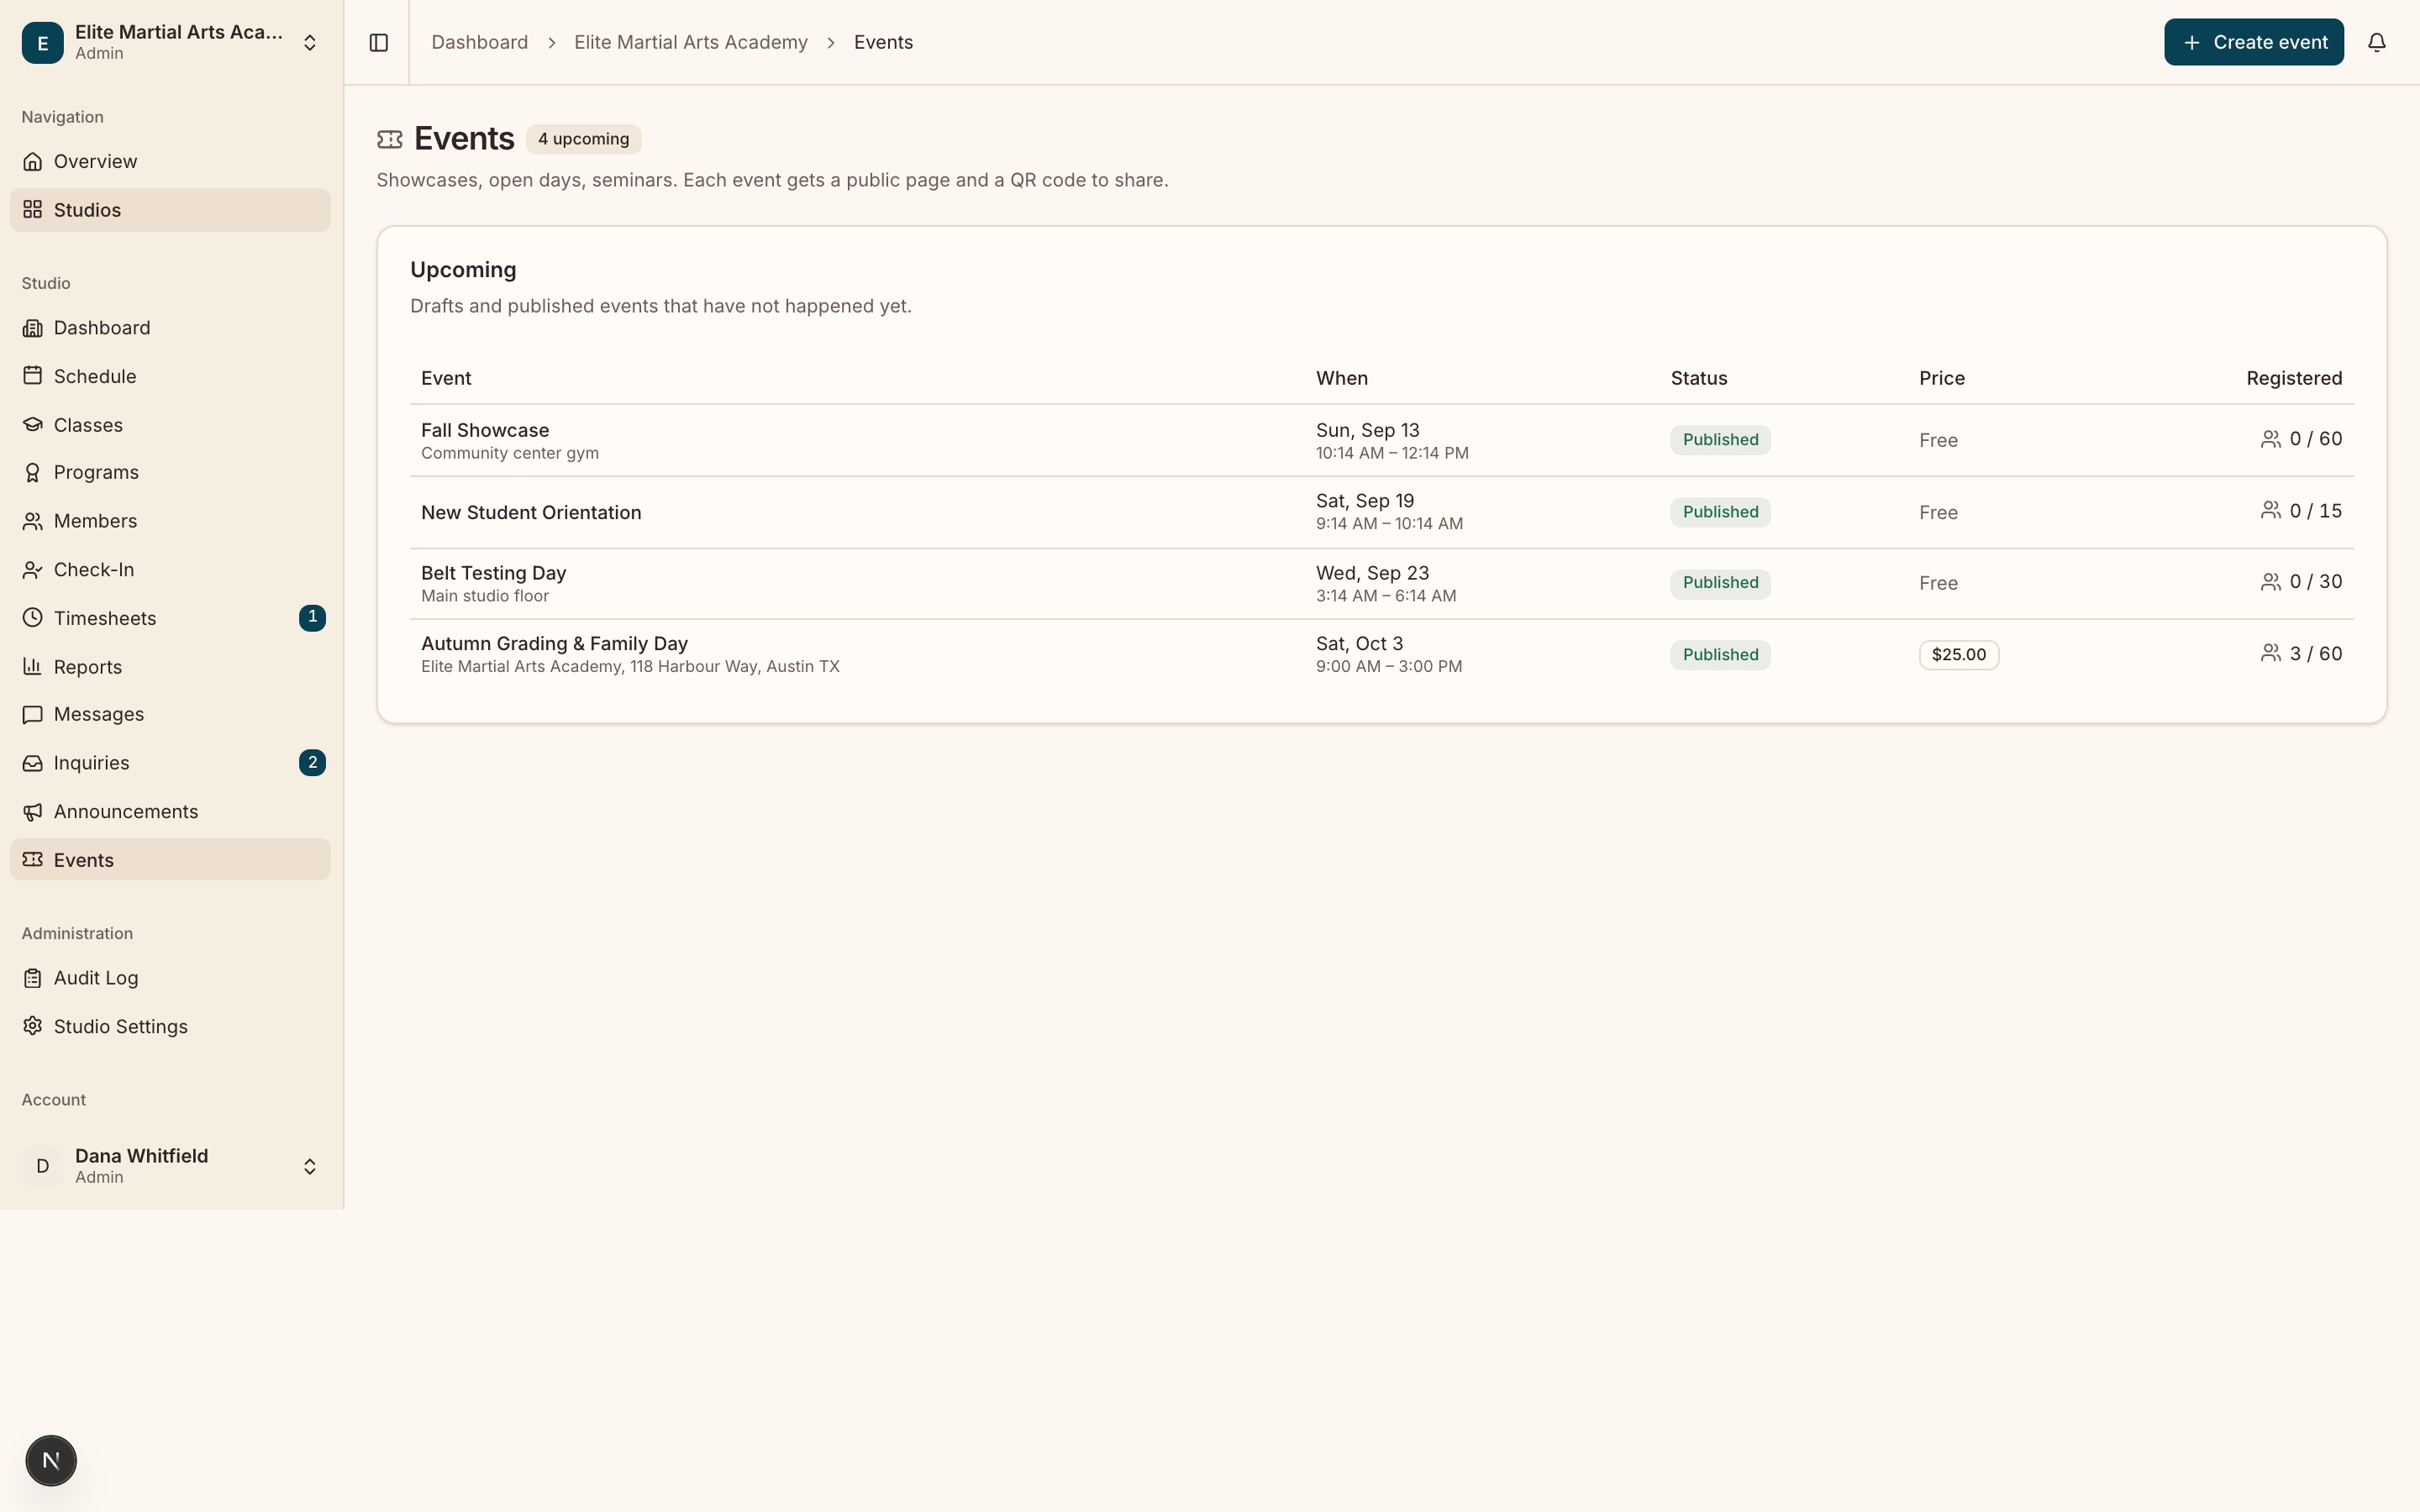2420x1512 pixels.
Task: Click the Inquiries count badge 2
Action: pyautogui.click(x=312, y=763)
